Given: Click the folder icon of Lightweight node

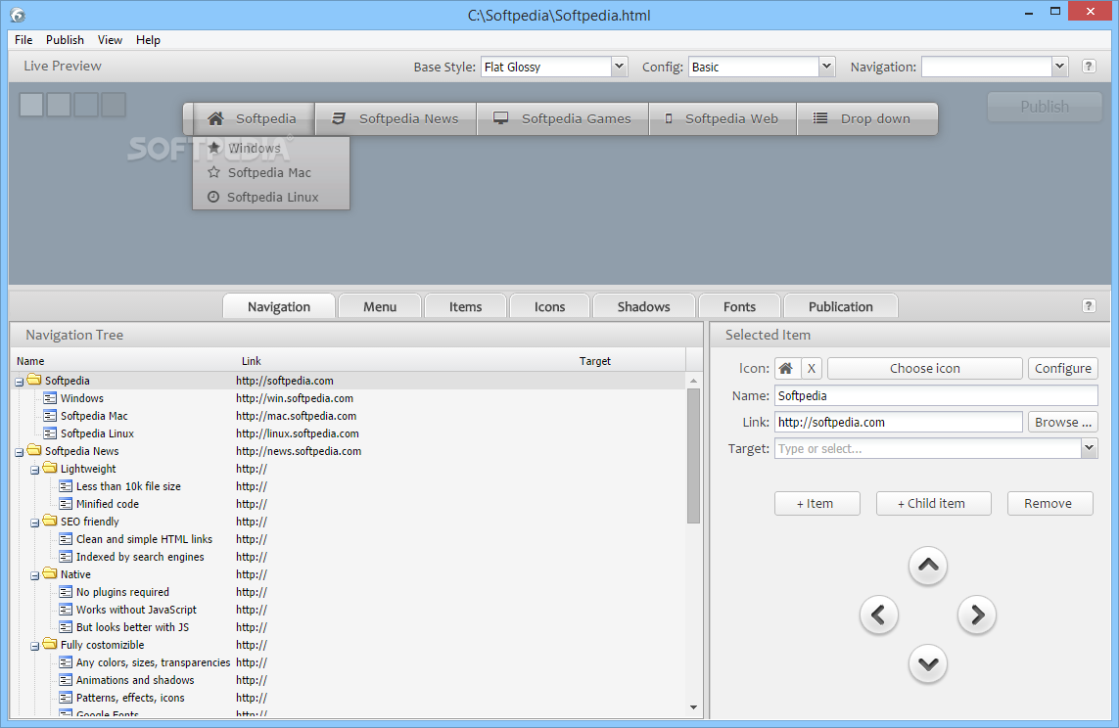Looking at the screenshot, I should pyautogui.click(x=50, y=468).
